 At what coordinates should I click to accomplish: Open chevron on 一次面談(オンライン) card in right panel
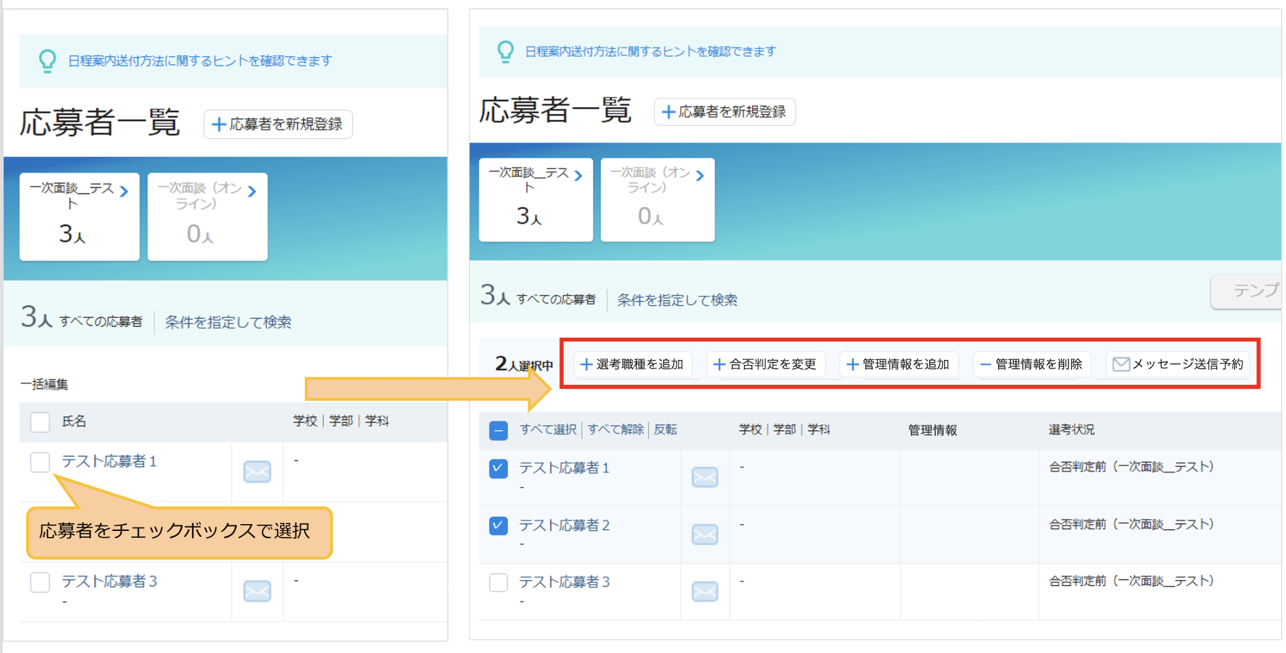click(x=700, y=176)
